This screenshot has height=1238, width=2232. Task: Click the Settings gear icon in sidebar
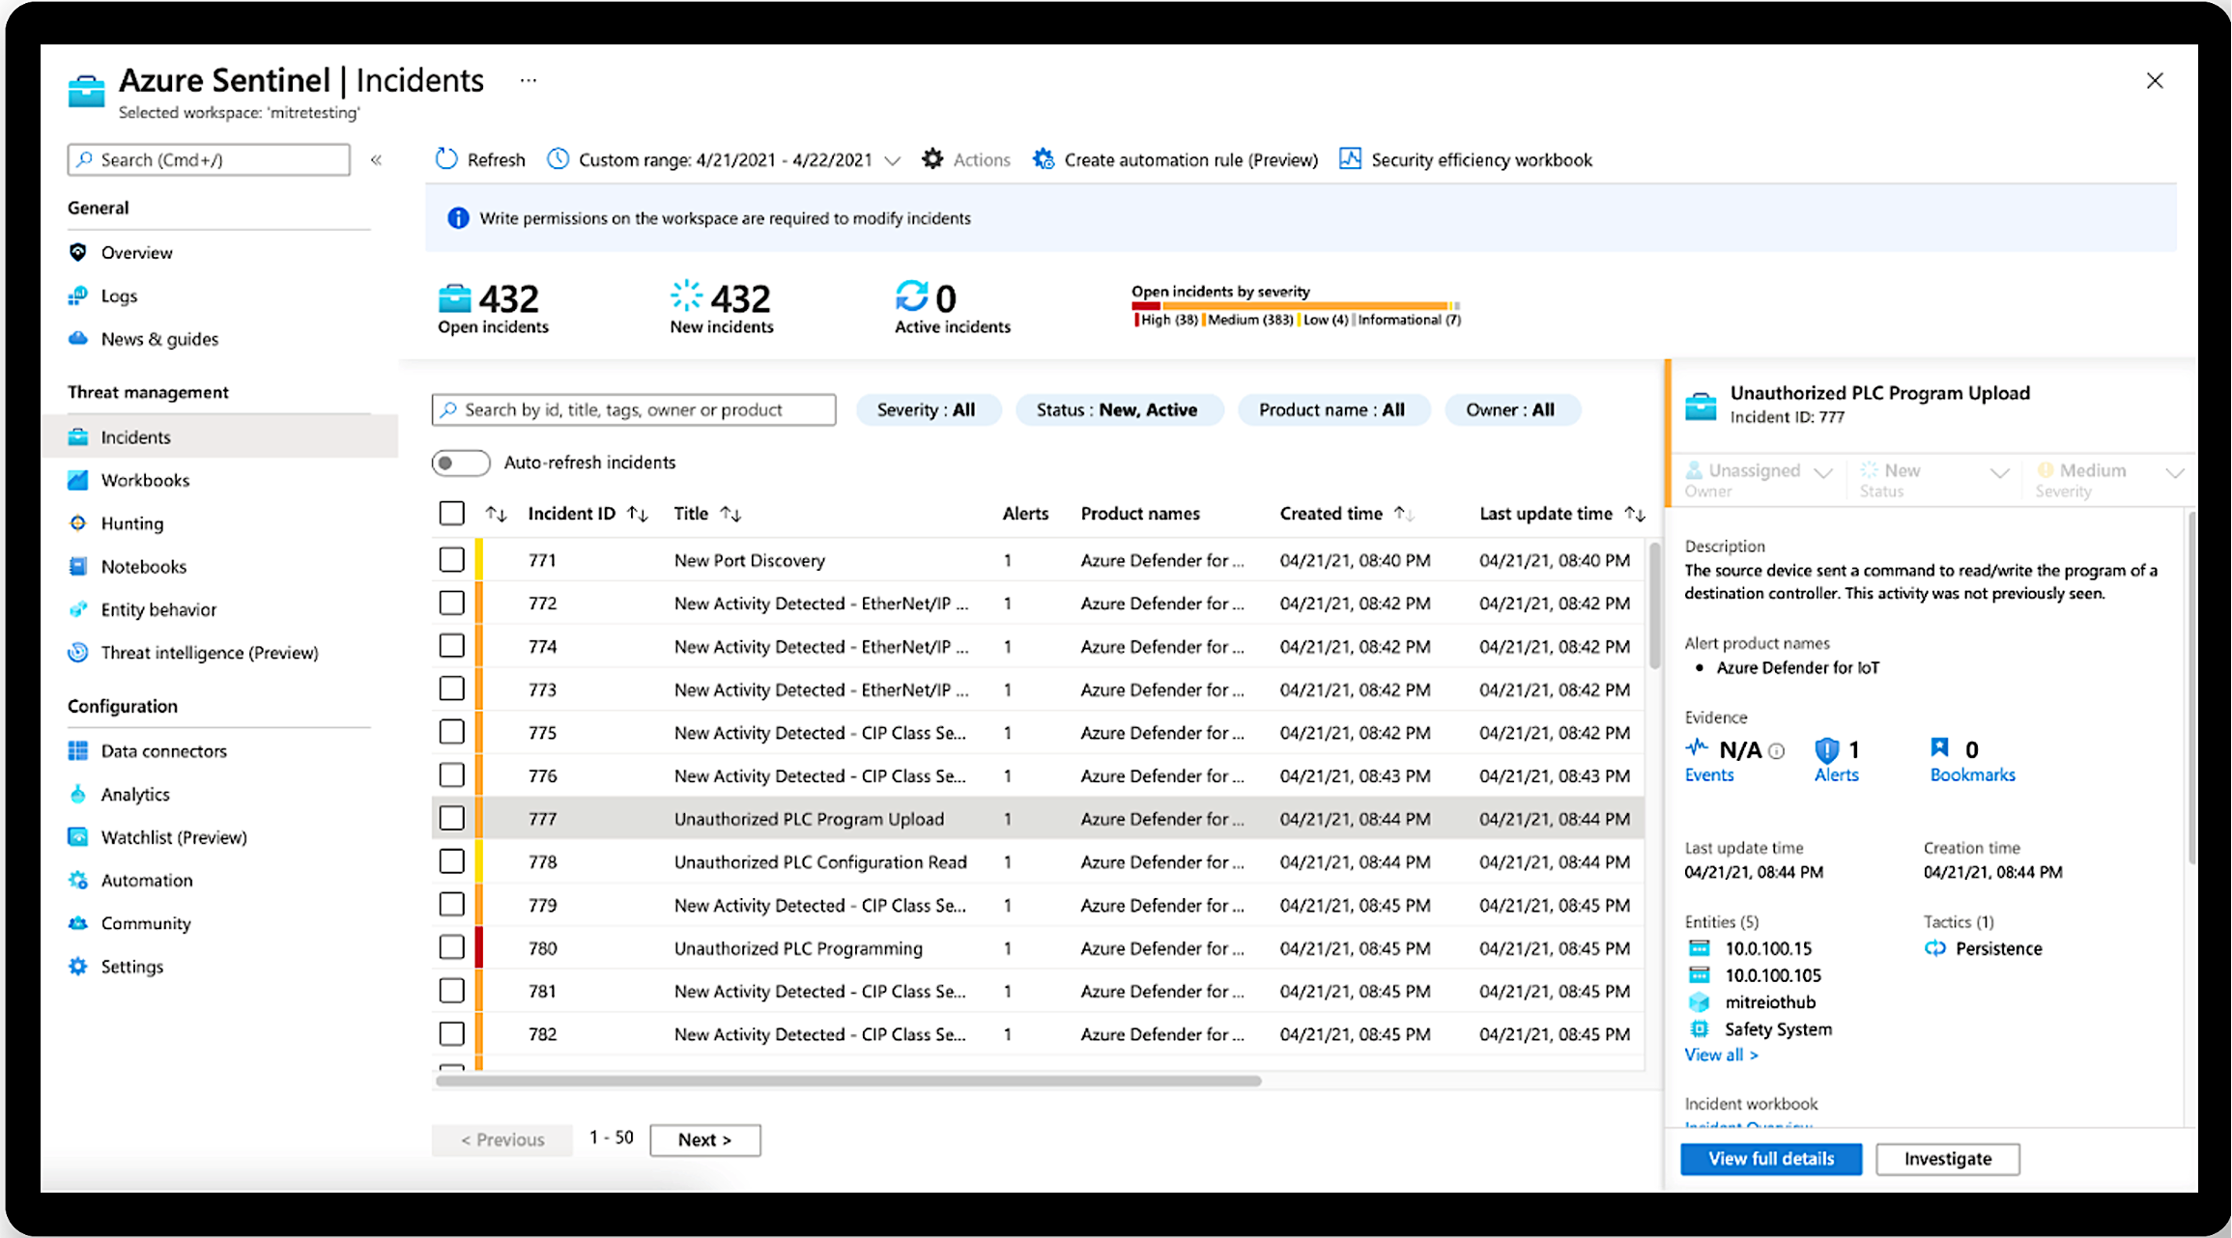(78, 966)
